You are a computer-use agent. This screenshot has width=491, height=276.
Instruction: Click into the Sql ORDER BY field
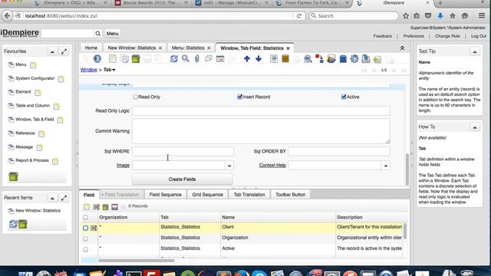coord(339,152)
